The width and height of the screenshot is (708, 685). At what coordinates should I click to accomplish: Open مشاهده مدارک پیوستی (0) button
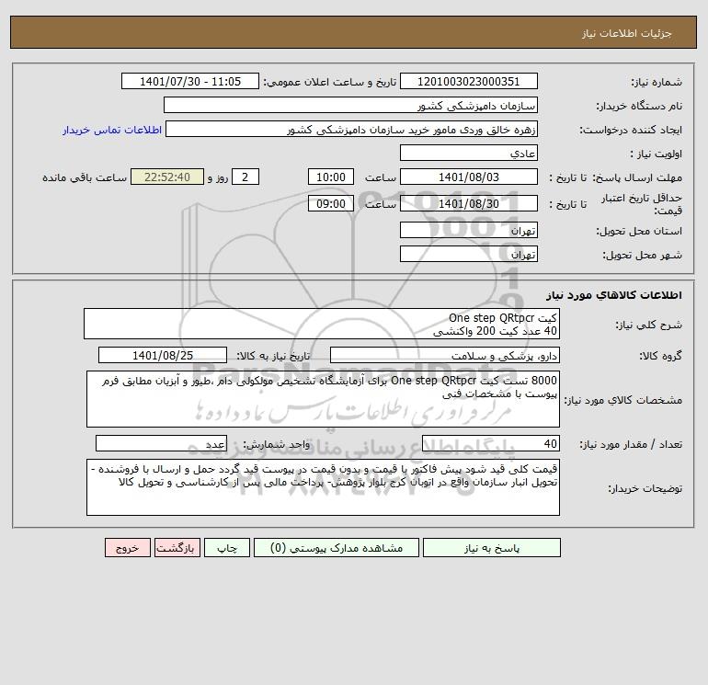click(x=337, y=547)
